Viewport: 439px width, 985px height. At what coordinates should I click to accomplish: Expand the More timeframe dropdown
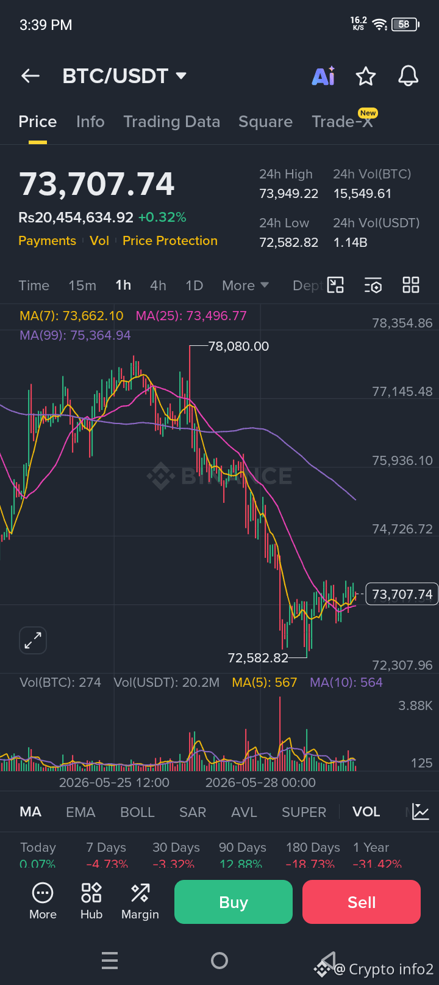click(245, 285)
